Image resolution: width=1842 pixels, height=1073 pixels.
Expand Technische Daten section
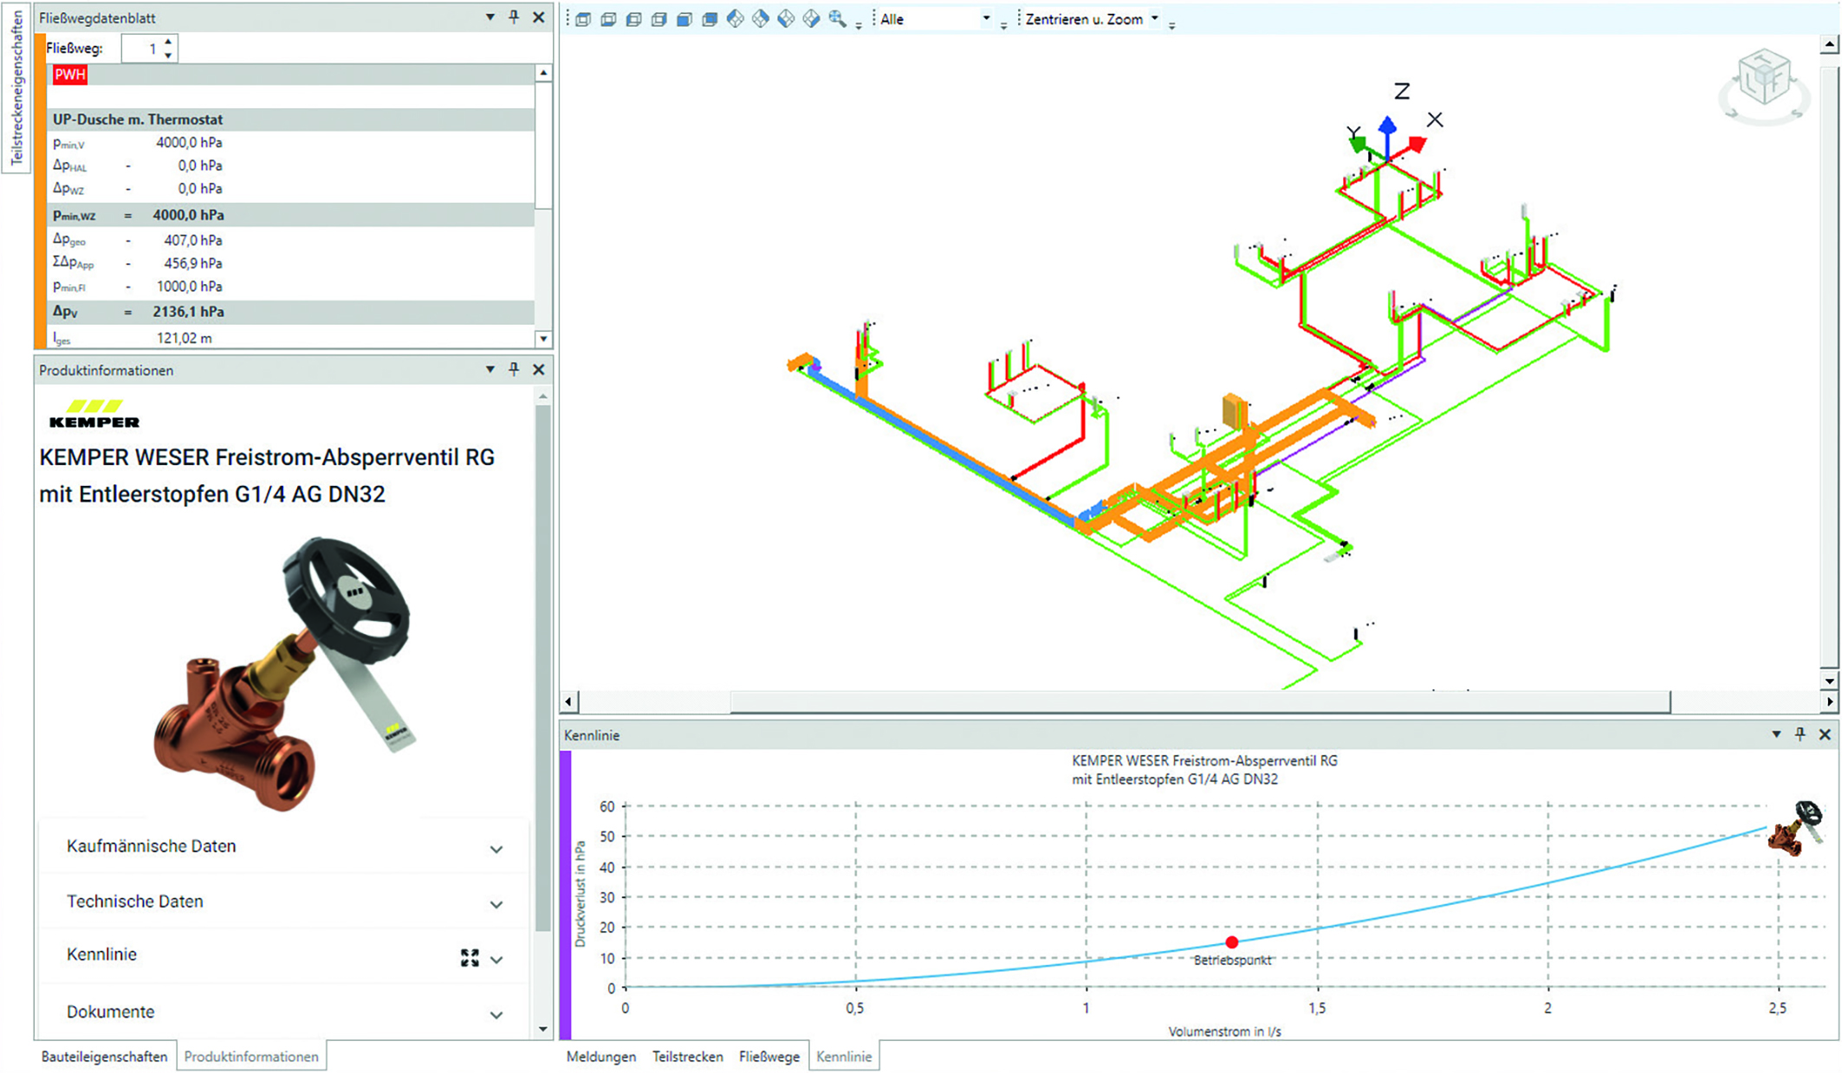point(496,904)
